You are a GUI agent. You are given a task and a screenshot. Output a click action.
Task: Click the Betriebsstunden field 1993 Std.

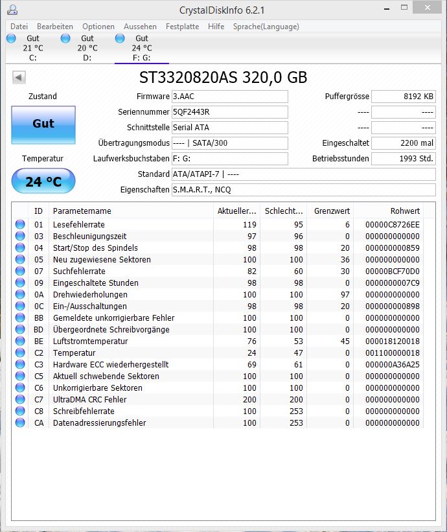404,159
